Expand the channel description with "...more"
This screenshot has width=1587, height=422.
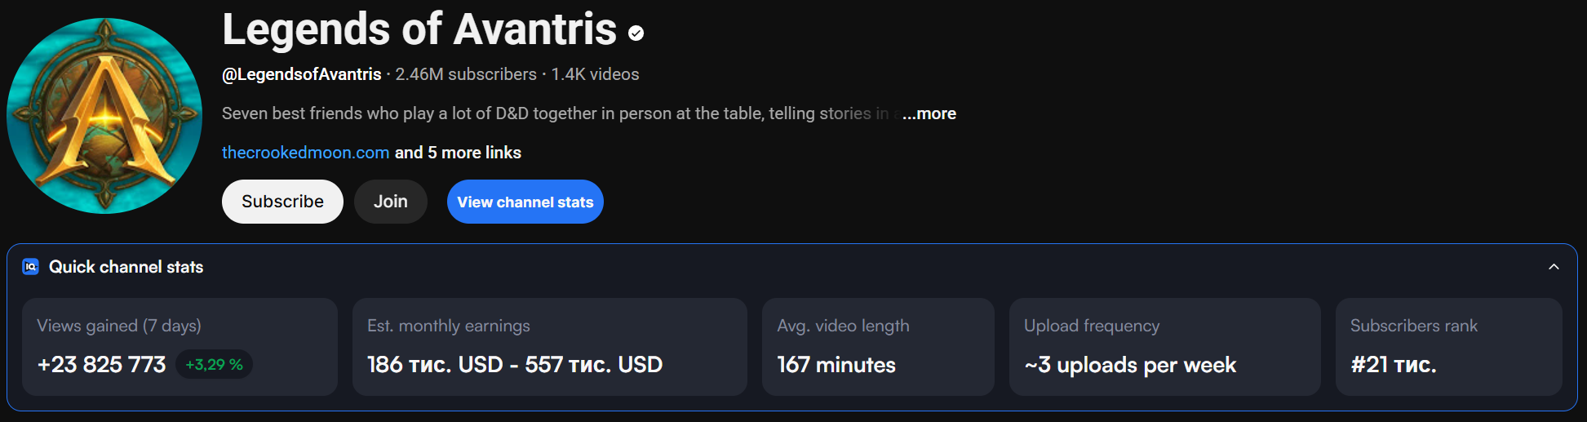929,113
